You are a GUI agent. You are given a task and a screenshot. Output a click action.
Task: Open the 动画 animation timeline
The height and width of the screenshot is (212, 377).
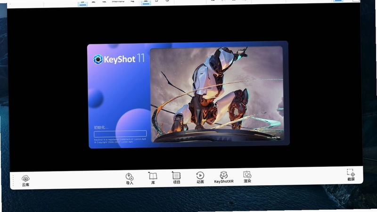(x=200, y=178)
